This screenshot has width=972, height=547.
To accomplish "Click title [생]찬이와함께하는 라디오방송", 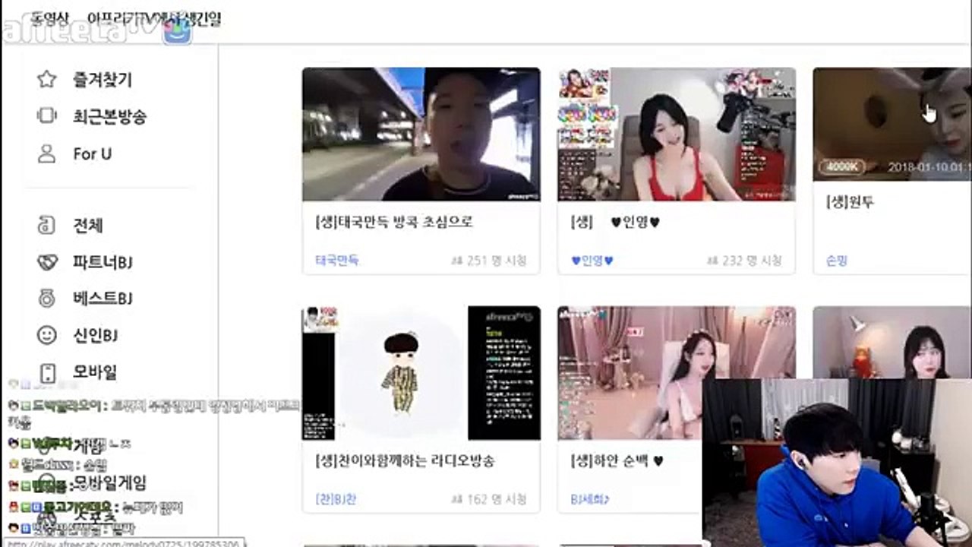I will pyautogui.click(x=405, y=460).
